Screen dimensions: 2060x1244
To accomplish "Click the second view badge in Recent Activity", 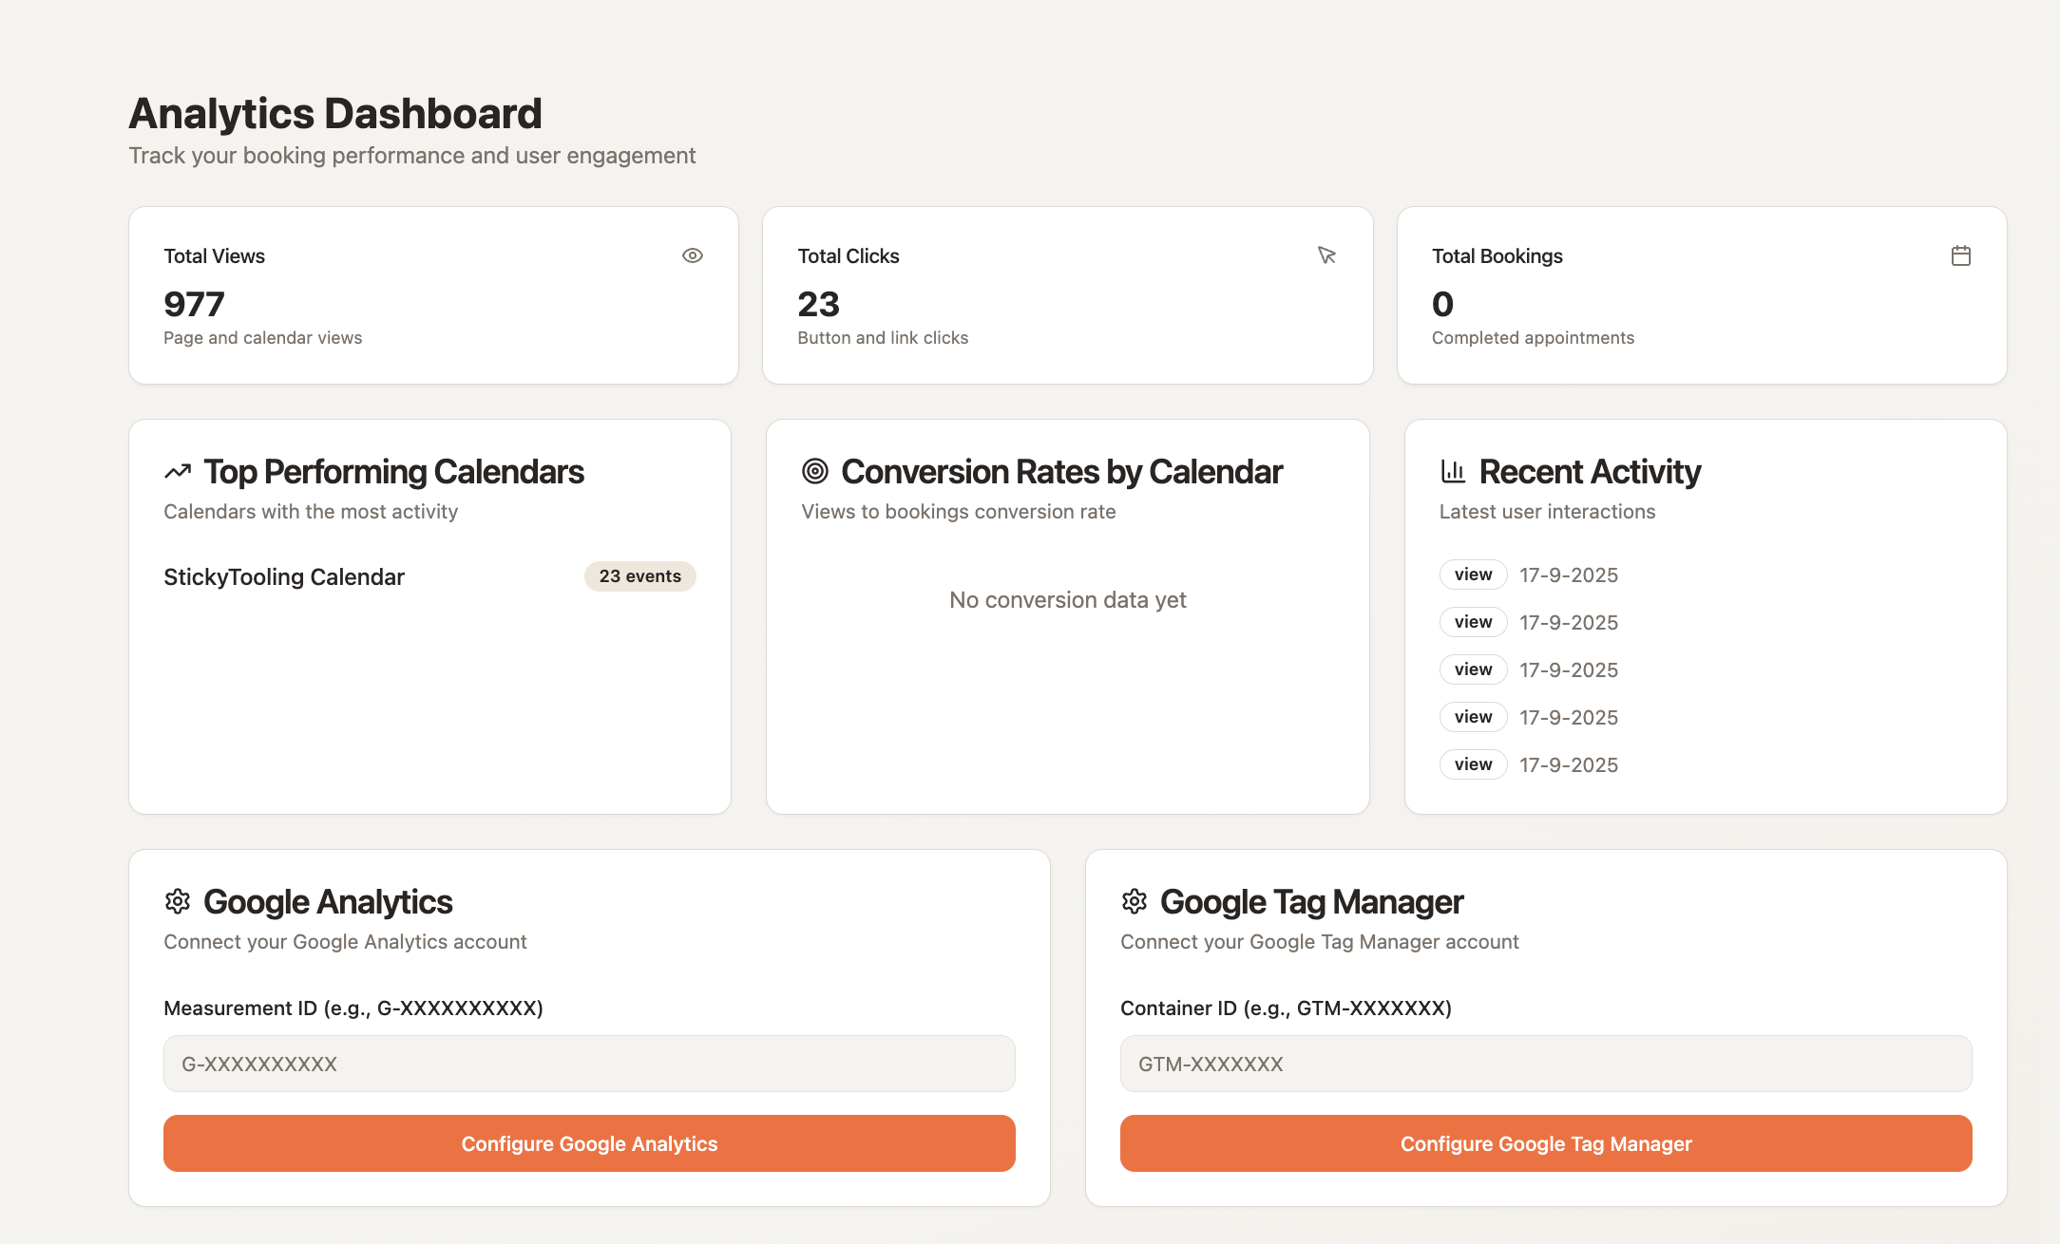I will point(1473,622).
